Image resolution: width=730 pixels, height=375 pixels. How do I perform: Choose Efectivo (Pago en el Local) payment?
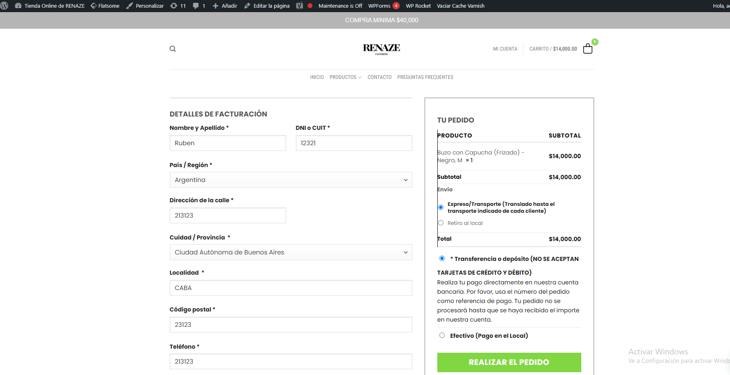(442, 335)
